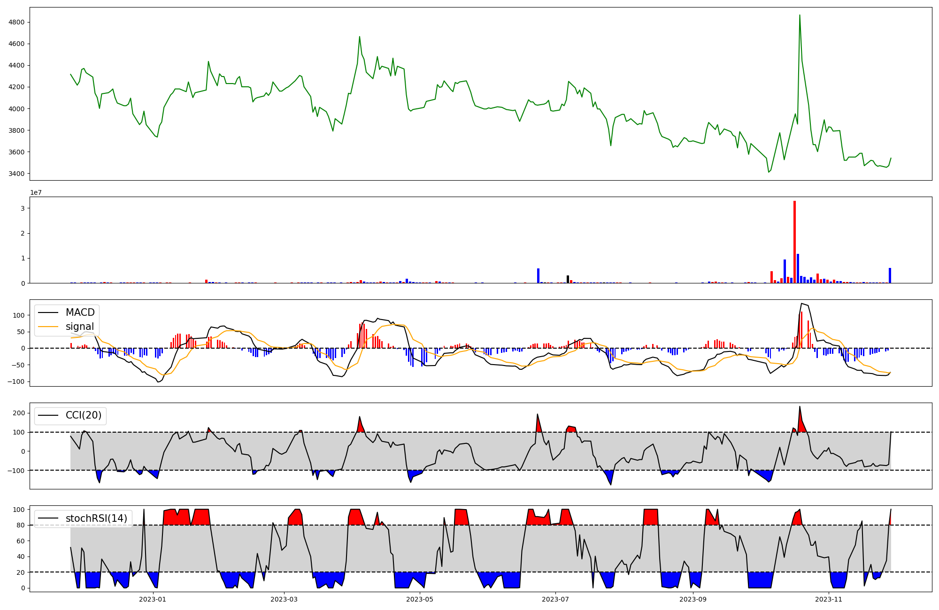Click the 80 label on stochRSI axis

pyautogui.click(x=20, y=525)
